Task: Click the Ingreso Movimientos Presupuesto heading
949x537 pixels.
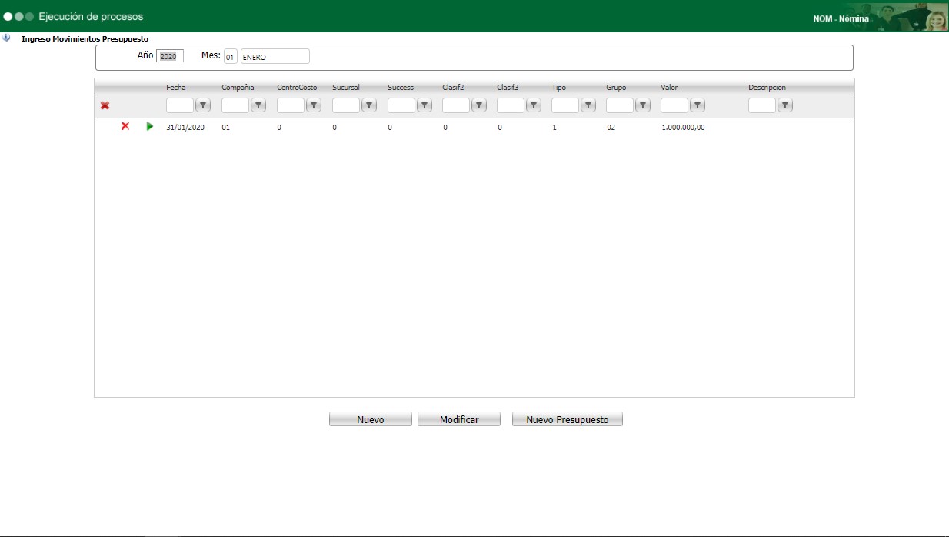Action: 85,38
